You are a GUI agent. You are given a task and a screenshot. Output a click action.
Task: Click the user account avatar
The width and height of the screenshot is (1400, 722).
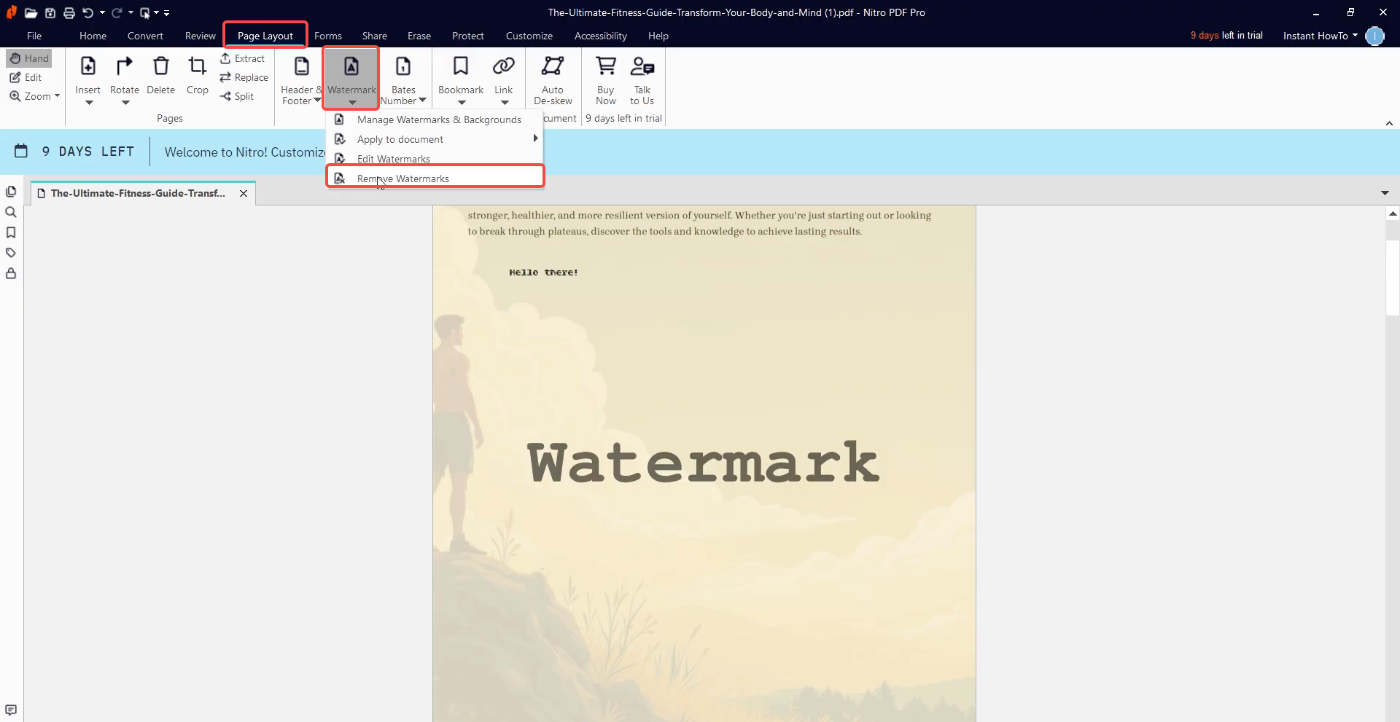1374,36
